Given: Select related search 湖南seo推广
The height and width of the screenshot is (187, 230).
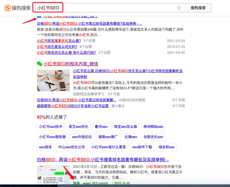Looking at the screenshot, I should pos(108,137).
